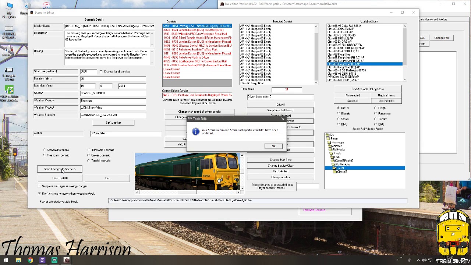Open the TruckersMP desktop shortcut

(9, 51)
